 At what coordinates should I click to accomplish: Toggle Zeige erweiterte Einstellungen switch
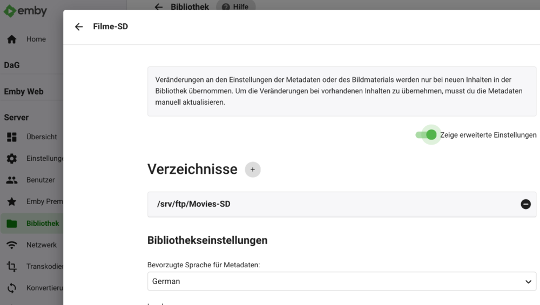click(427, 134)
